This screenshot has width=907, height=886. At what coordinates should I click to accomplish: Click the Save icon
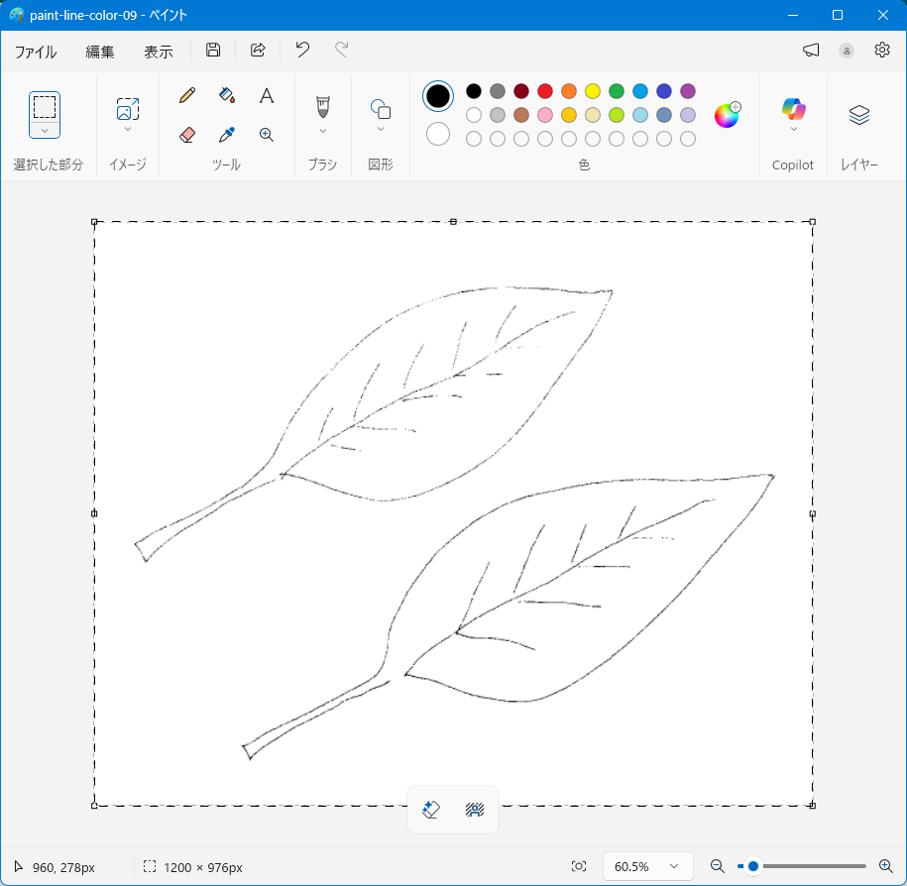[213, 51]
